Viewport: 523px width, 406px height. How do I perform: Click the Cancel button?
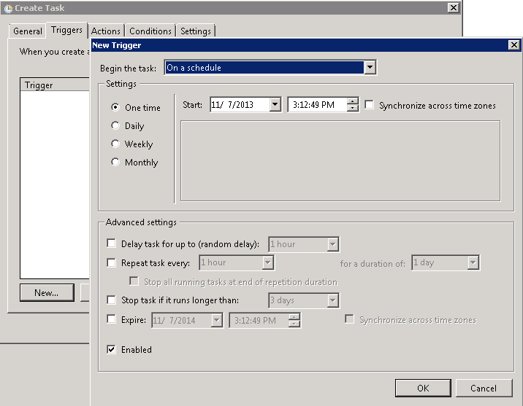(483, 388)
